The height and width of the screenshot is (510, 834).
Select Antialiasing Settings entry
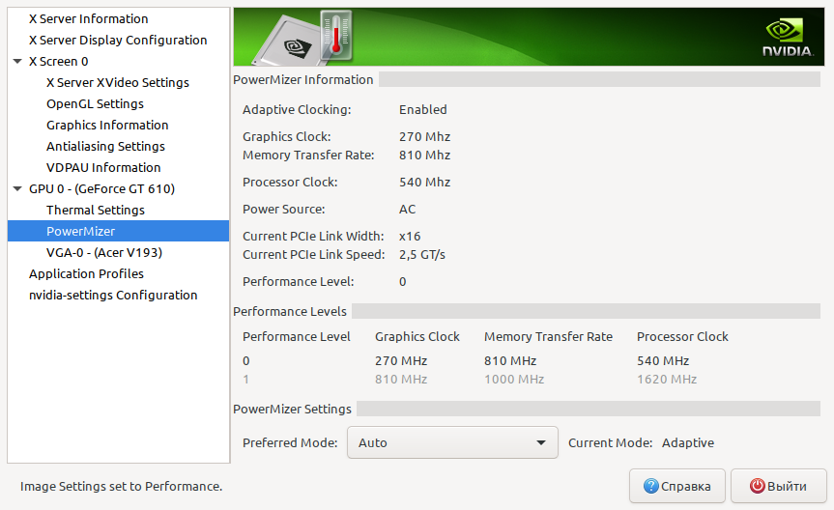(105, 146)
